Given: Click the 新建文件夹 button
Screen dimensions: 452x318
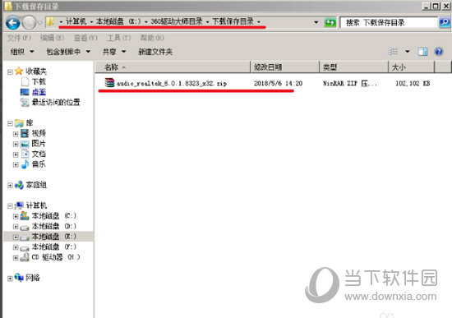Looking at the screenshot, I should tap(155, 52).
